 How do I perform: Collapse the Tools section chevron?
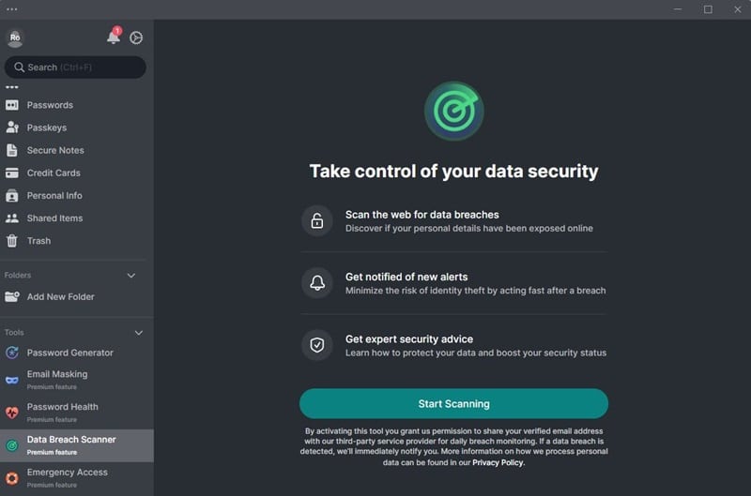[138, 333]
